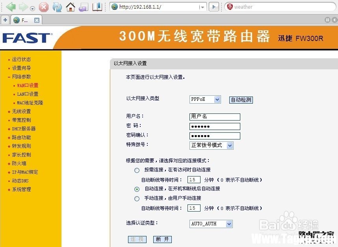Open a new tab with plus icon
Image resolution: width=338 pixels, height=247 pixels.
pyautogui.click(x=5, y=20)
